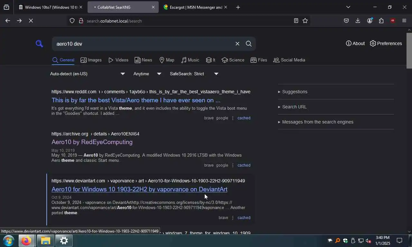Open the Action Center notifications
This screenshot has height=247, width=412.
pos(399,241)
